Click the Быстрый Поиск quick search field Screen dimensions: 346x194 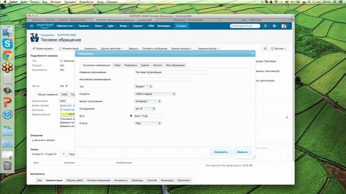point(245,26)
